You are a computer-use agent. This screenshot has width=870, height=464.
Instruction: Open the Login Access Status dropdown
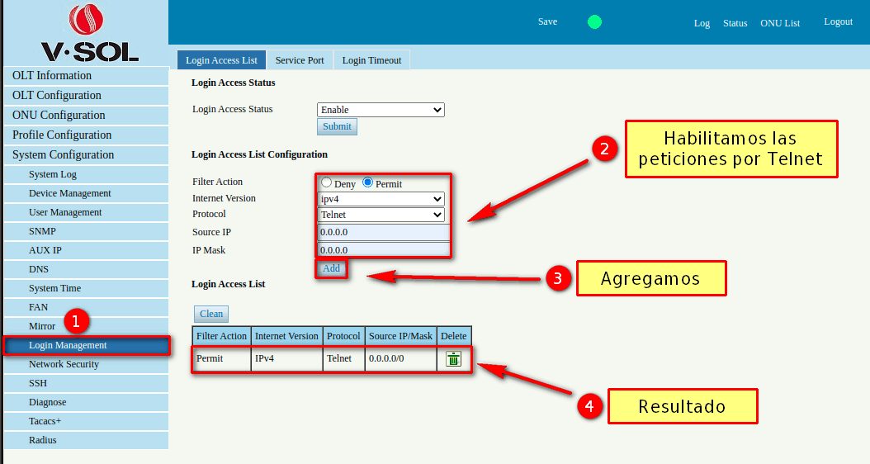pyautogui.click(x=381, y=110)
